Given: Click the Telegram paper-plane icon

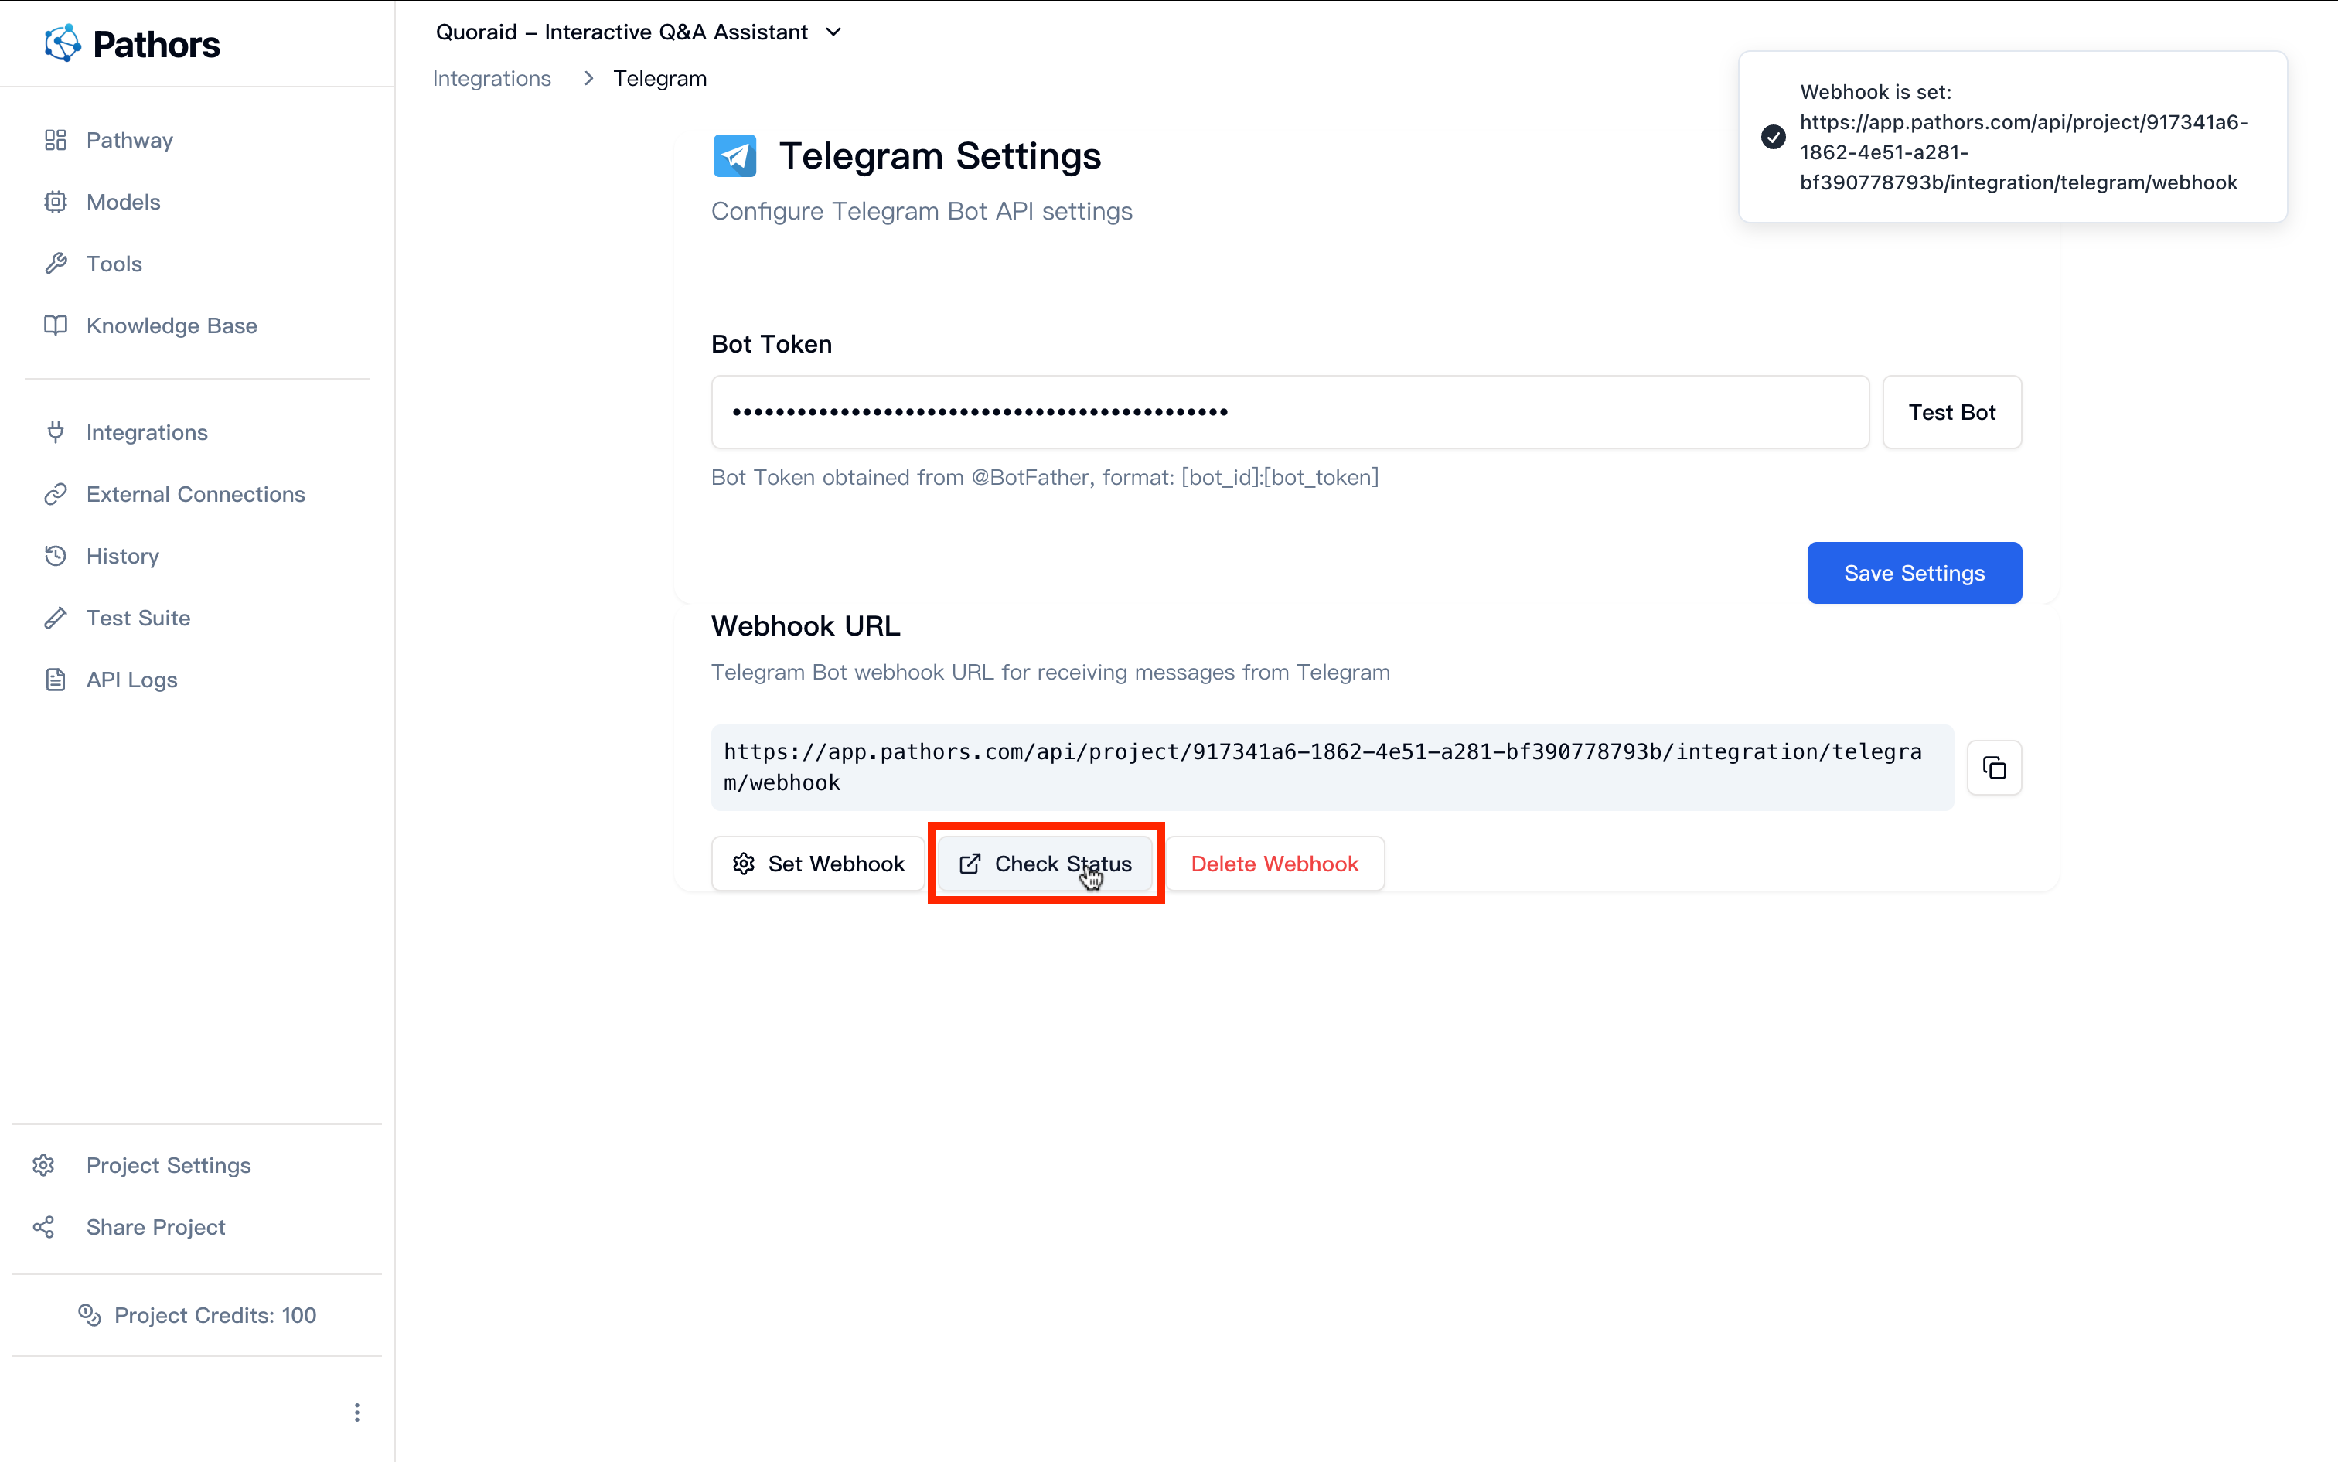Looking at the screenshot, I should (x=734, y=155).
